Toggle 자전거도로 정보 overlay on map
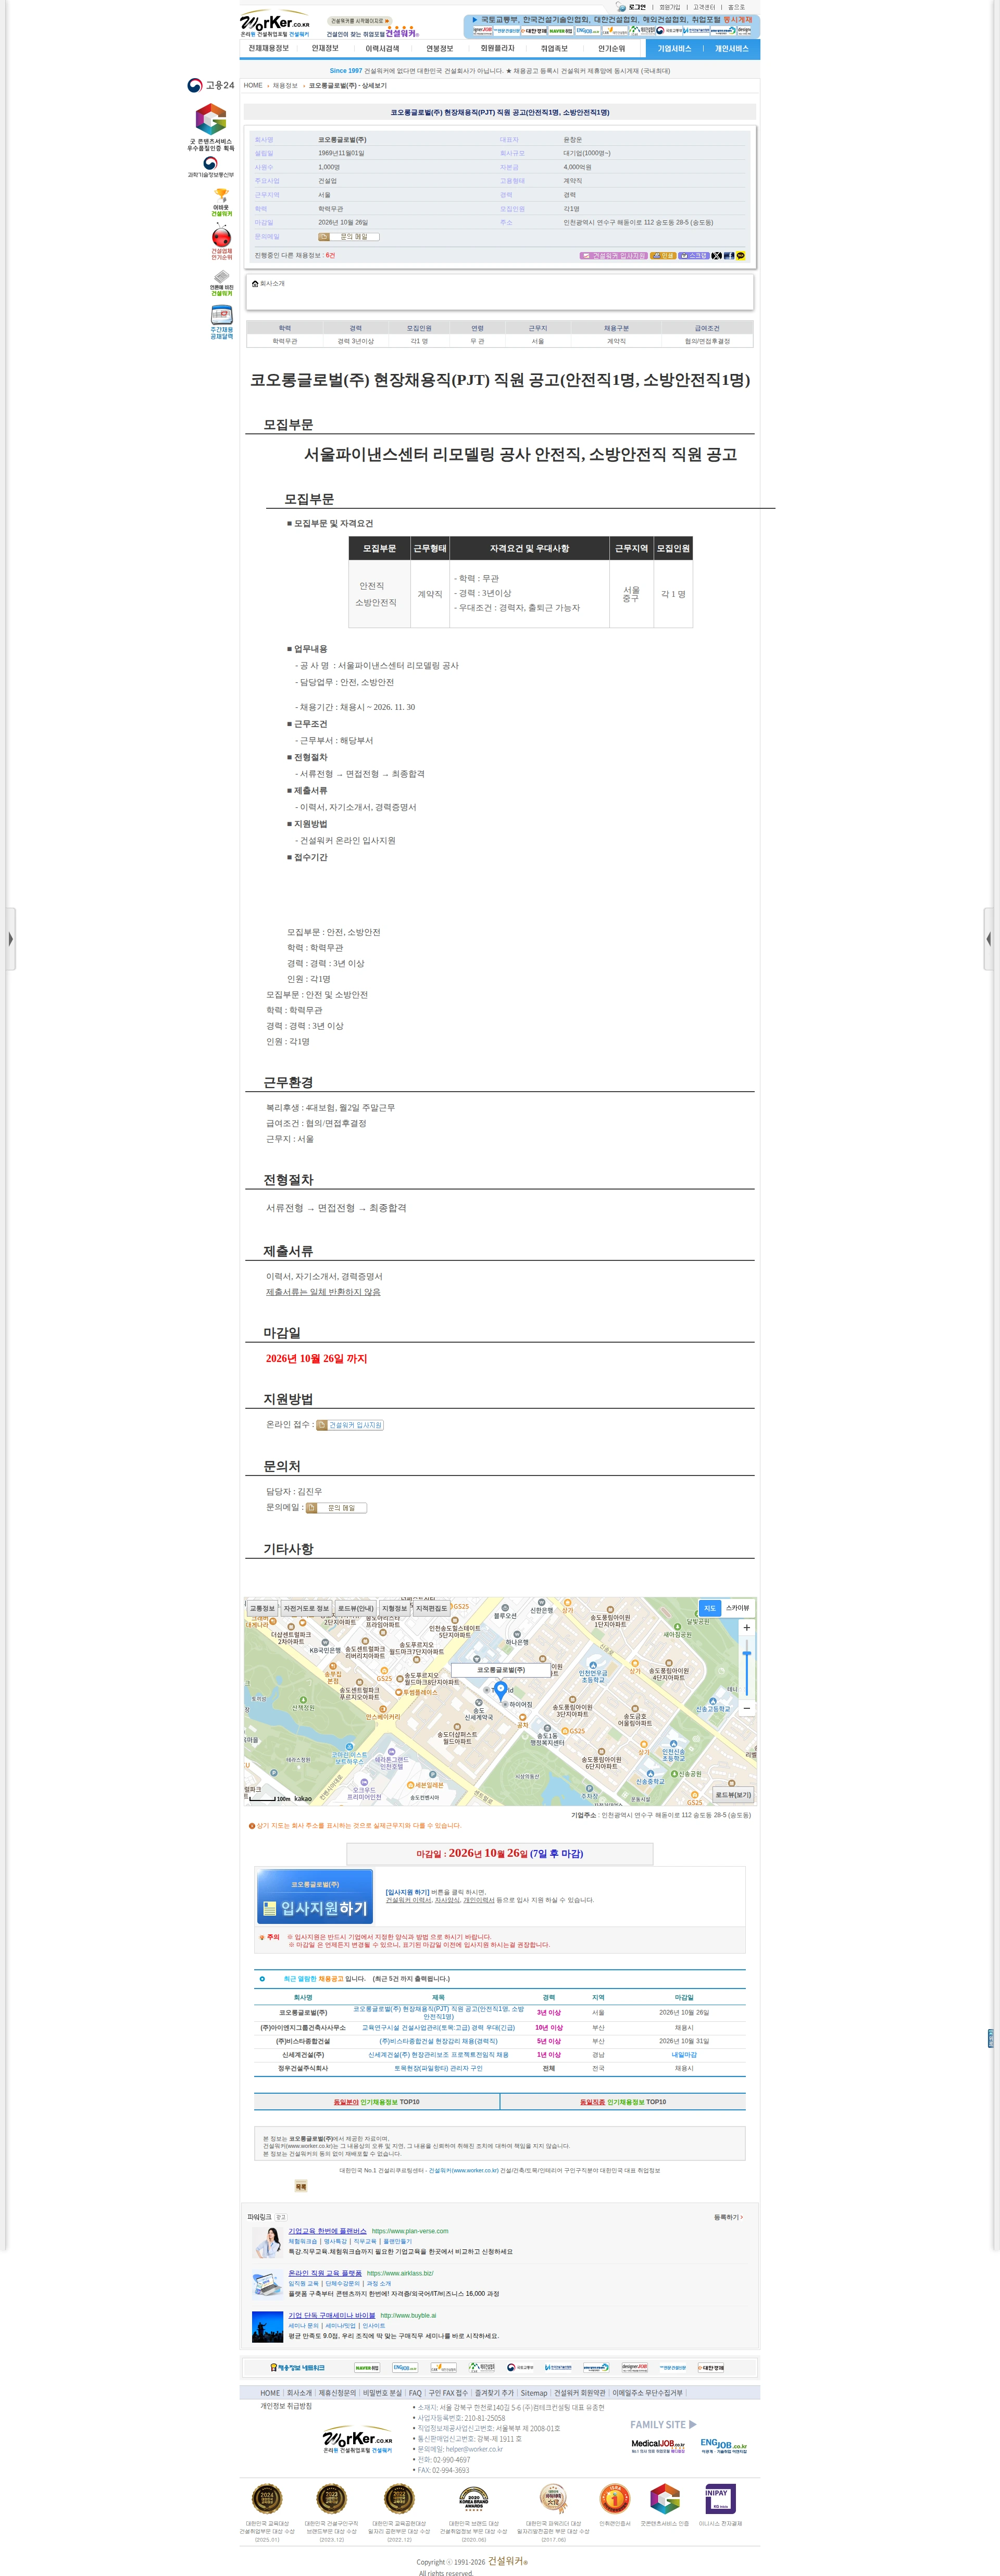The height and width of the screenshot is (2576, 1000). (x=306, y=1609)
